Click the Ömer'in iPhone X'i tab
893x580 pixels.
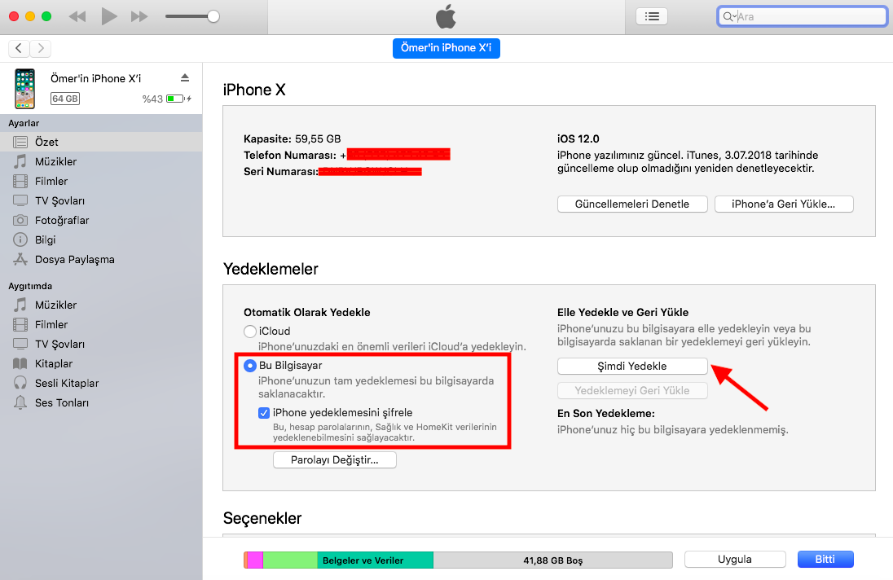[x=446, y=48]
